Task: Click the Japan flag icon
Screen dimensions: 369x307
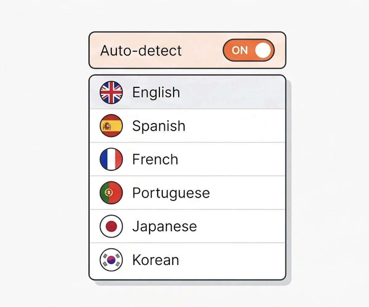Action: tap(111, 226)
